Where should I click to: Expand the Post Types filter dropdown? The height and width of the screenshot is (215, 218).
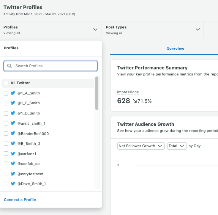pos(153,30)
